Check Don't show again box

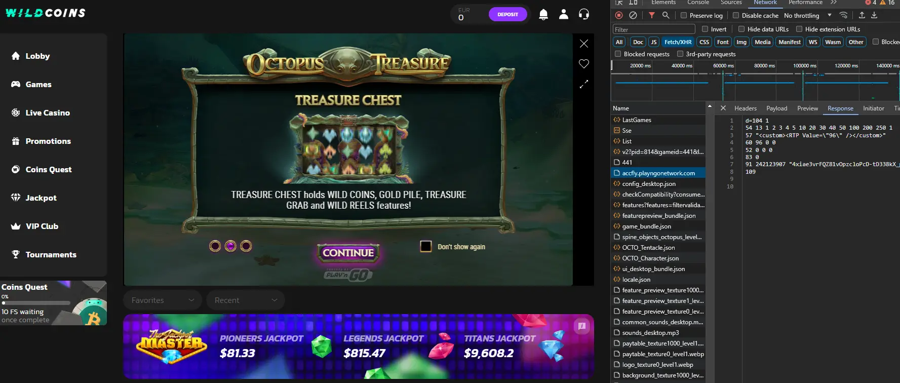click(x=426, y=246)
